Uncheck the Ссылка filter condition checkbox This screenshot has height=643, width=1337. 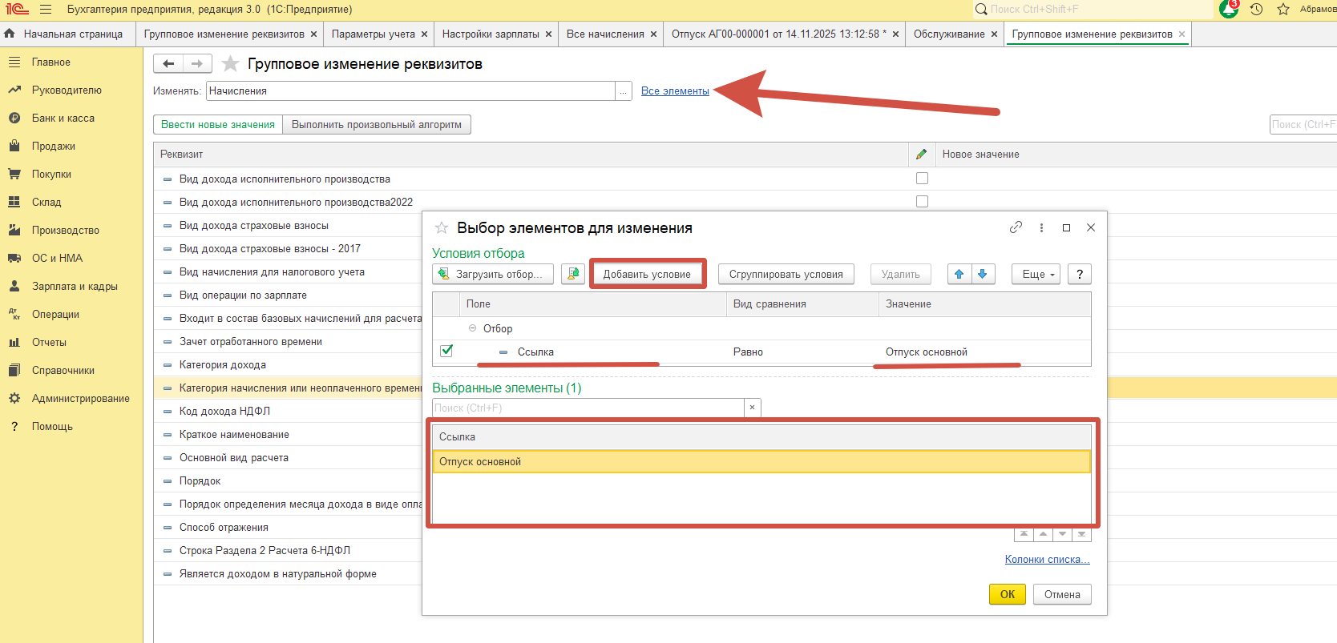pyautogui.click(x=446, y=351)
